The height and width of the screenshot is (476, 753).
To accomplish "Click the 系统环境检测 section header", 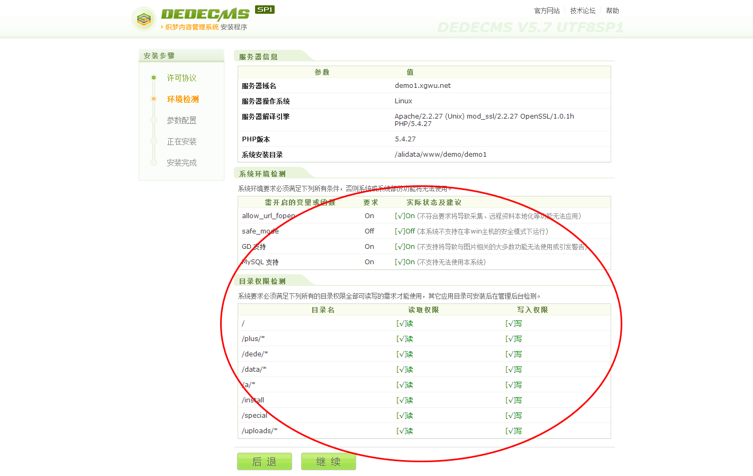I will pyautogui.click(x=262, y=174).
